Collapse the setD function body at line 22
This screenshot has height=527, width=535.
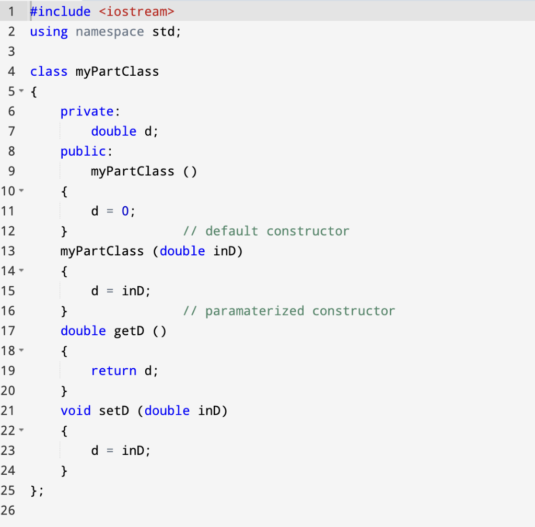pos(21,430)
